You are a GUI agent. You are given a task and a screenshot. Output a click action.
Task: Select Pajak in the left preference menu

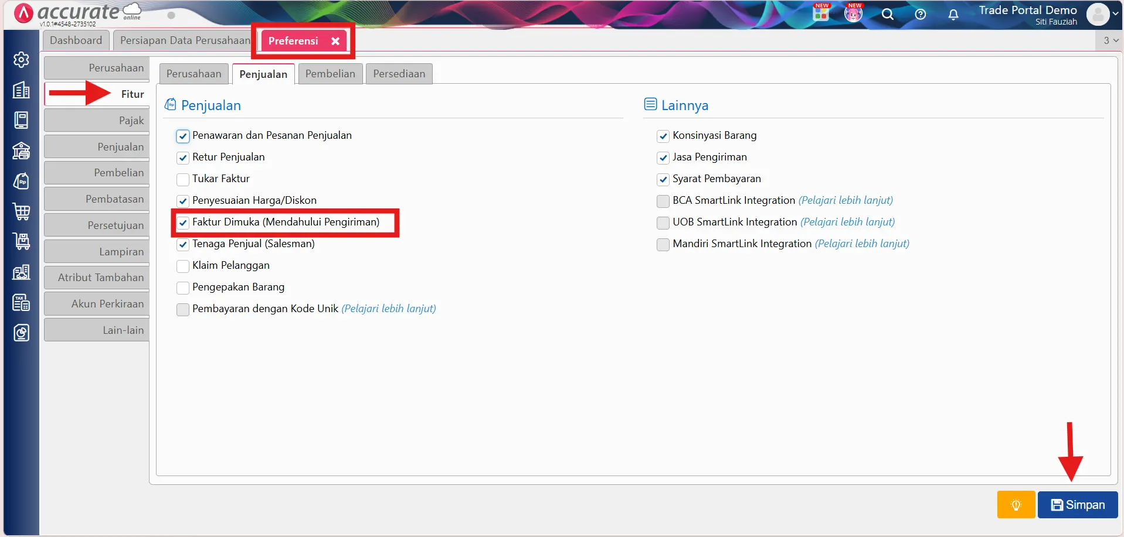[x=97, y=121]
